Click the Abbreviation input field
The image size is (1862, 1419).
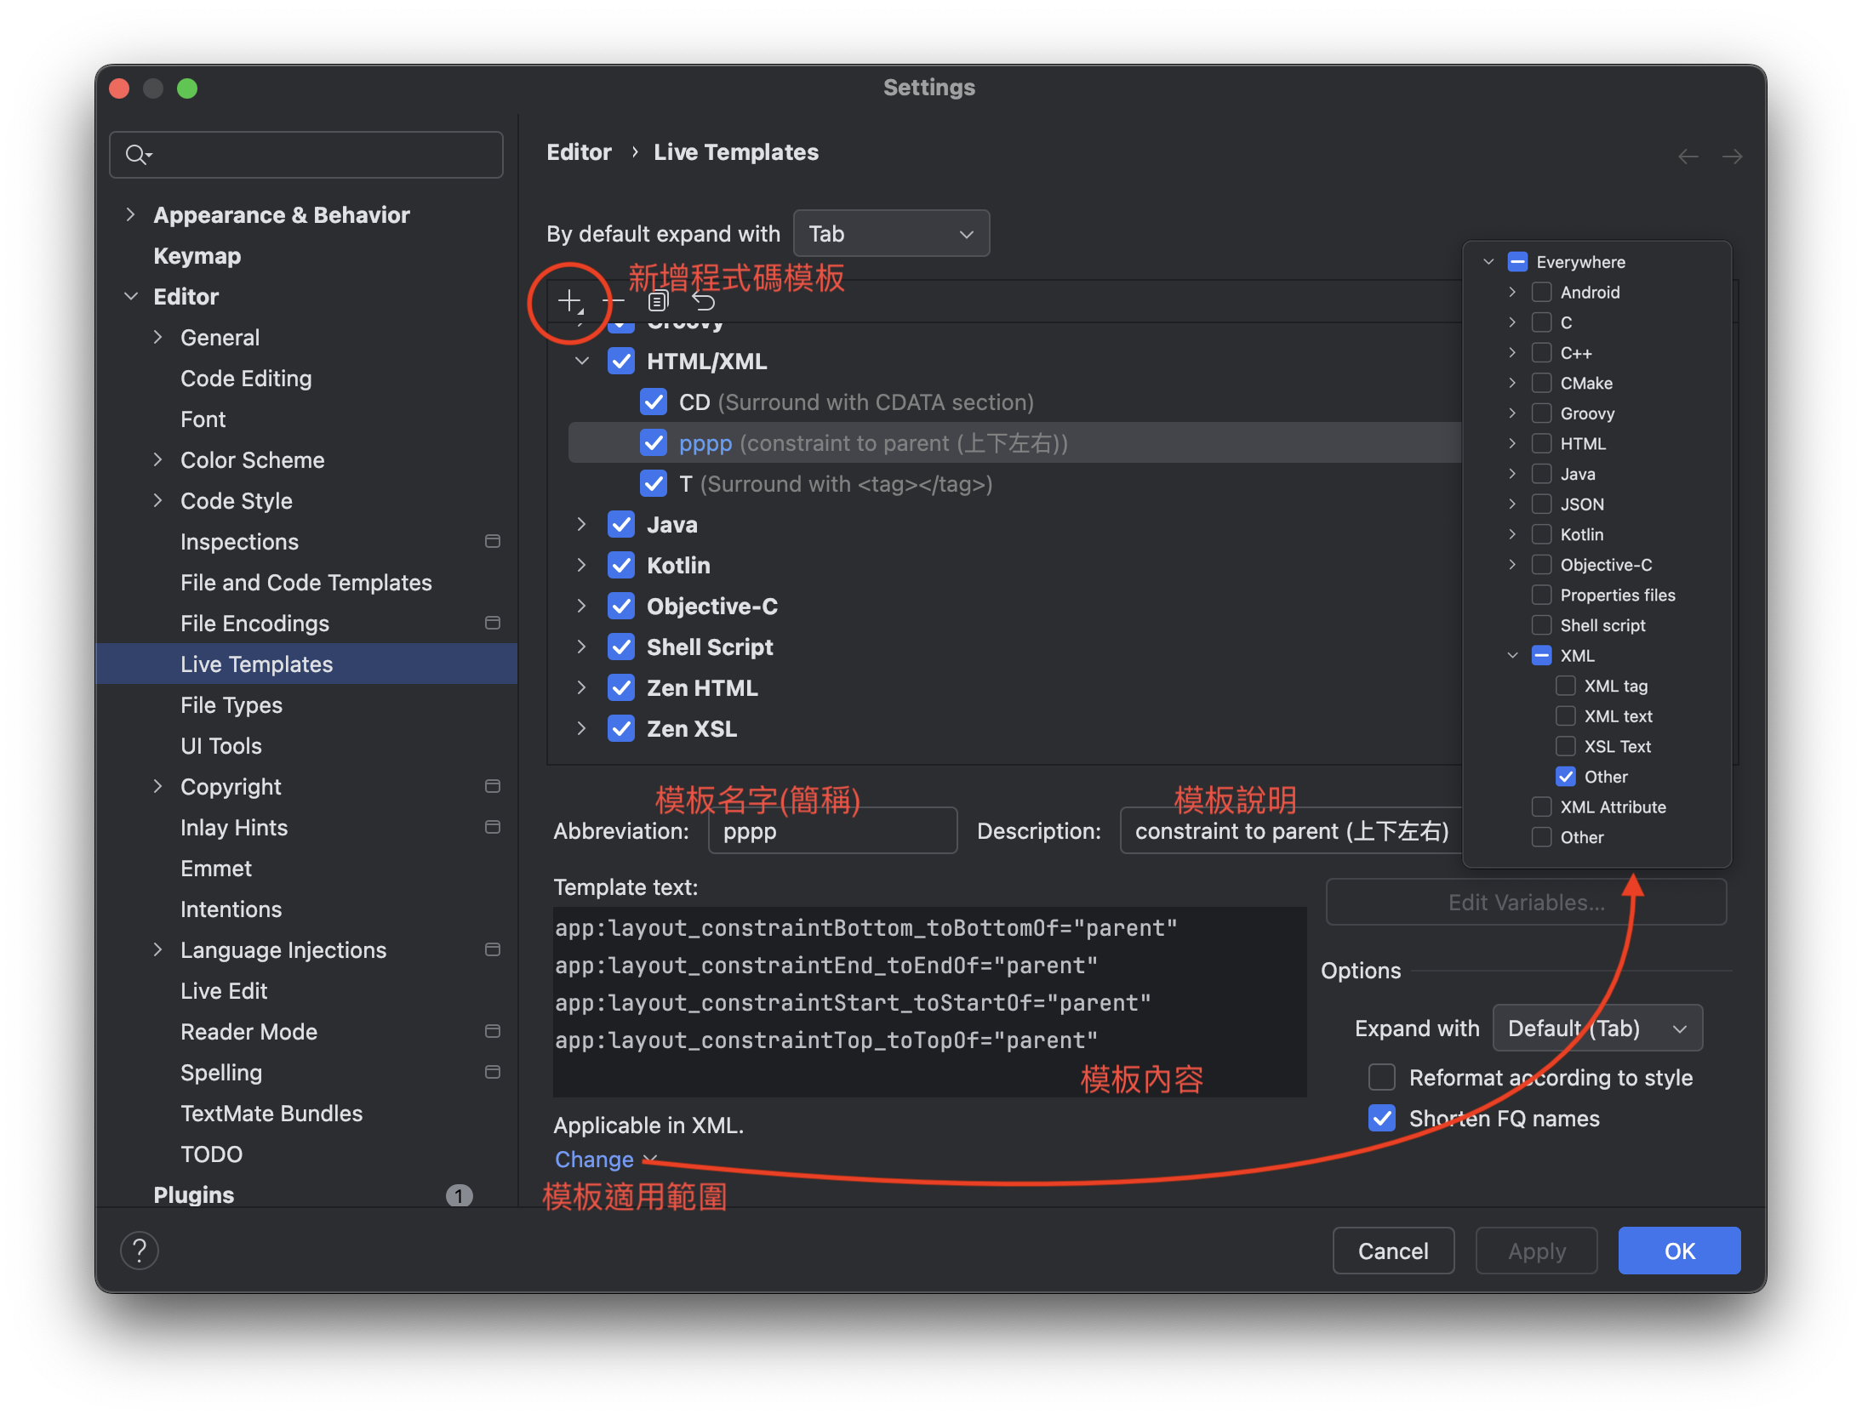pyautogui.click(x=831, y=830)
